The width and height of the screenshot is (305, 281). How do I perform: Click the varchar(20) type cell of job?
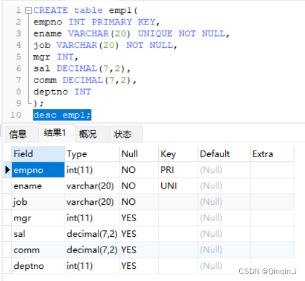coord(92,202)
